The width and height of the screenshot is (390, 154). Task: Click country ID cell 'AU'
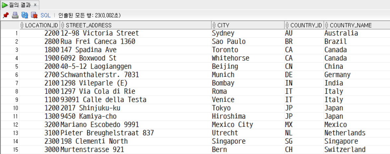[x=304, y=33]
